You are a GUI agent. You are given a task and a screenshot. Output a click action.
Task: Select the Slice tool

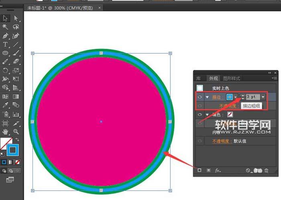(x=16, y=123)
